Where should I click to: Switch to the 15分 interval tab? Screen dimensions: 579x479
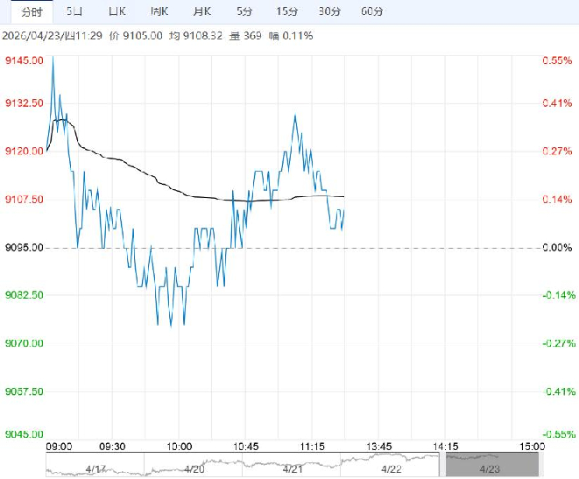click(x=286, y=11)
